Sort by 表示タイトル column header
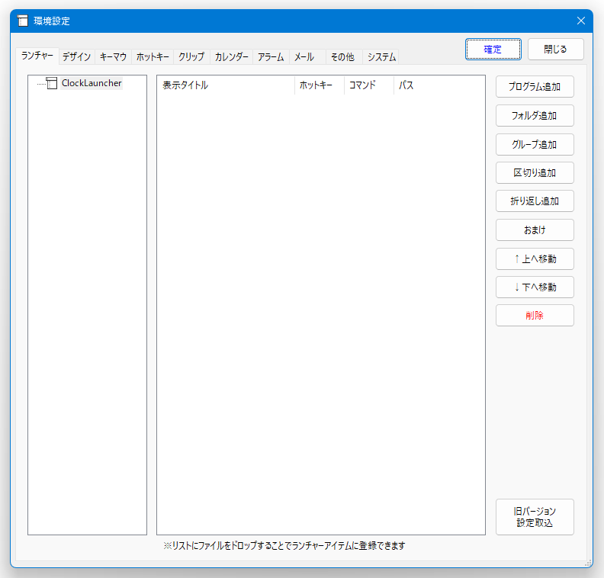 (x=226, y=85)
